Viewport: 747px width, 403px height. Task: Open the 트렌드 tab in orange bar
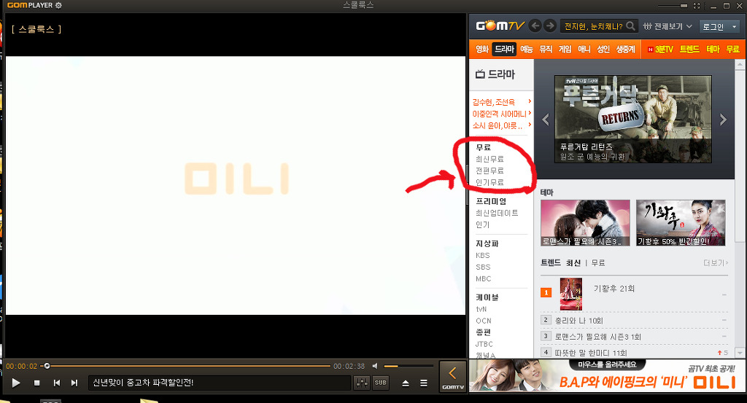(x=689, y=49)
